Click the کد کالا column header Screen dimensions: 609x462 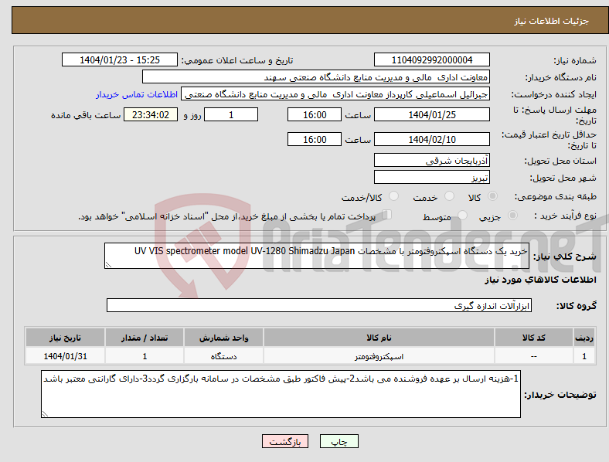coord(534,338)
